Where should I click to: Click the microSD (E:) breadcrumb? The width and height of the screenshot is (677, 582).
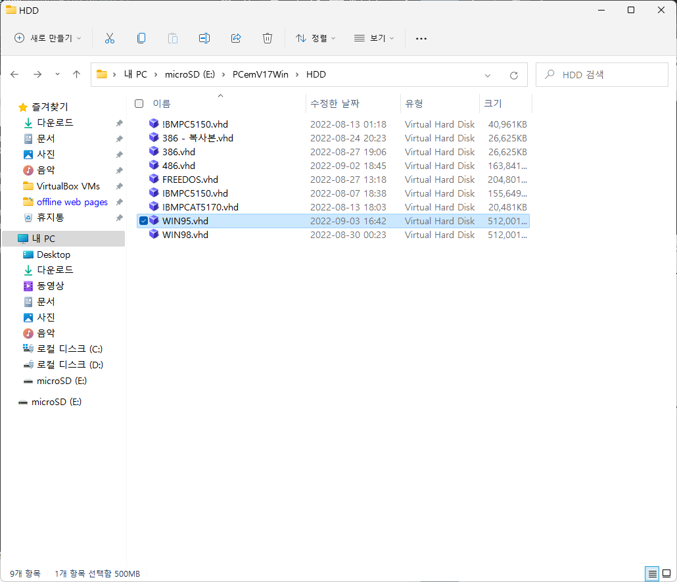pyautogui.click(x=190, y=74)
